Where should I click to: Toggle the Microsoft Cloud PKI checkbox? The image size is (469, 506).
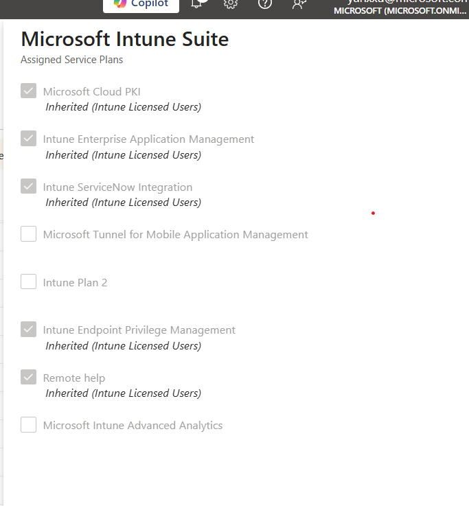[28, 91]
